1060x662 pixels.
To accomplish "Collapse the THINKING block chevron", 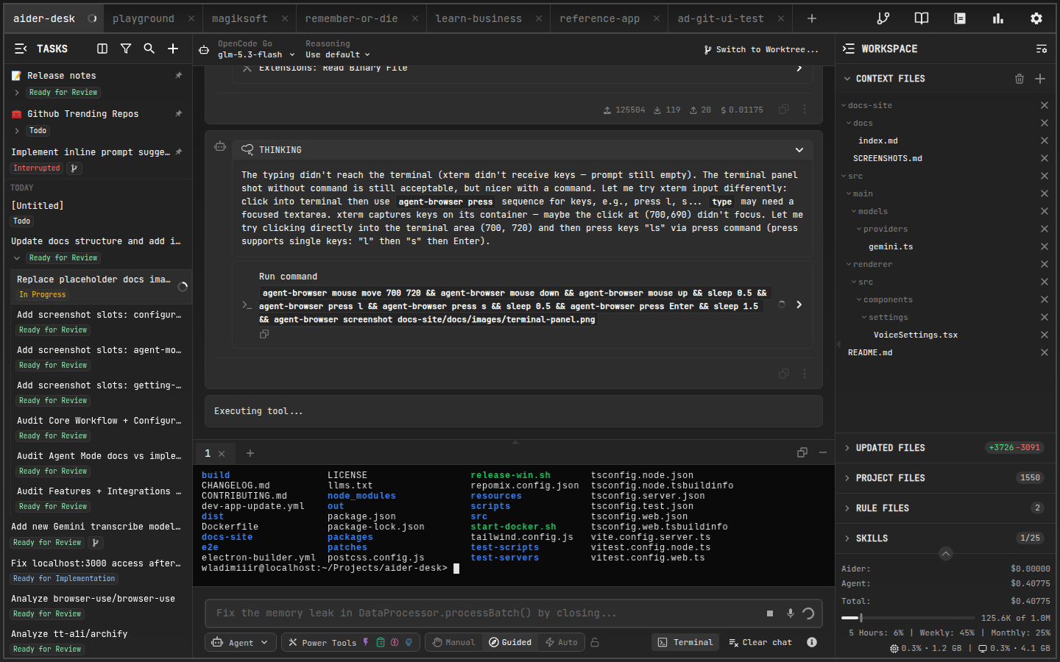I will click(x=799, y=150).
